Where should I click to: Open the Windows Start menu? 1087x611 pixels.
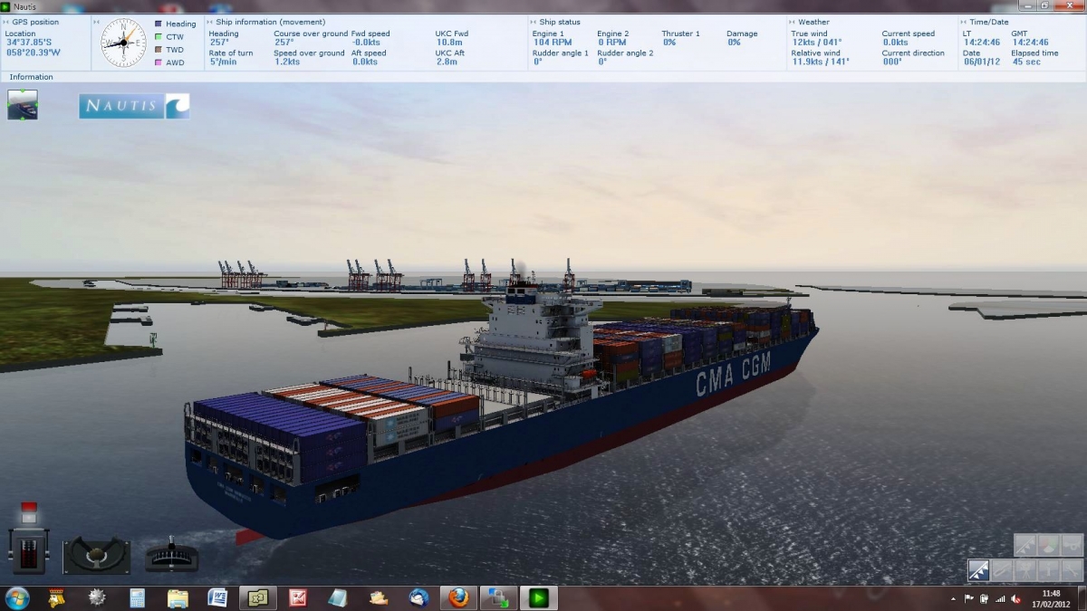[17, 597]
